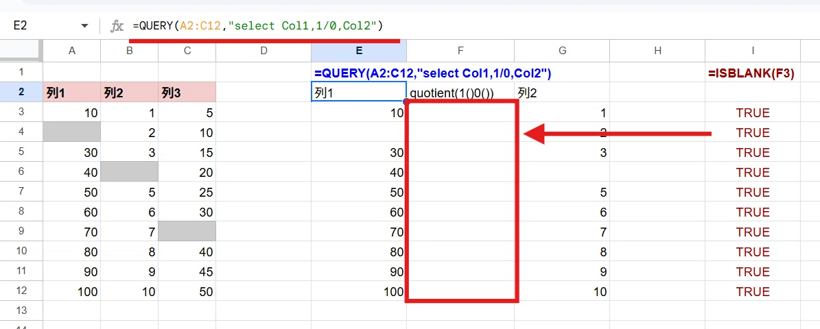The image size is (820, 329).
Task: Click cell G8 with value 6
Action: [x=562, y=212]
